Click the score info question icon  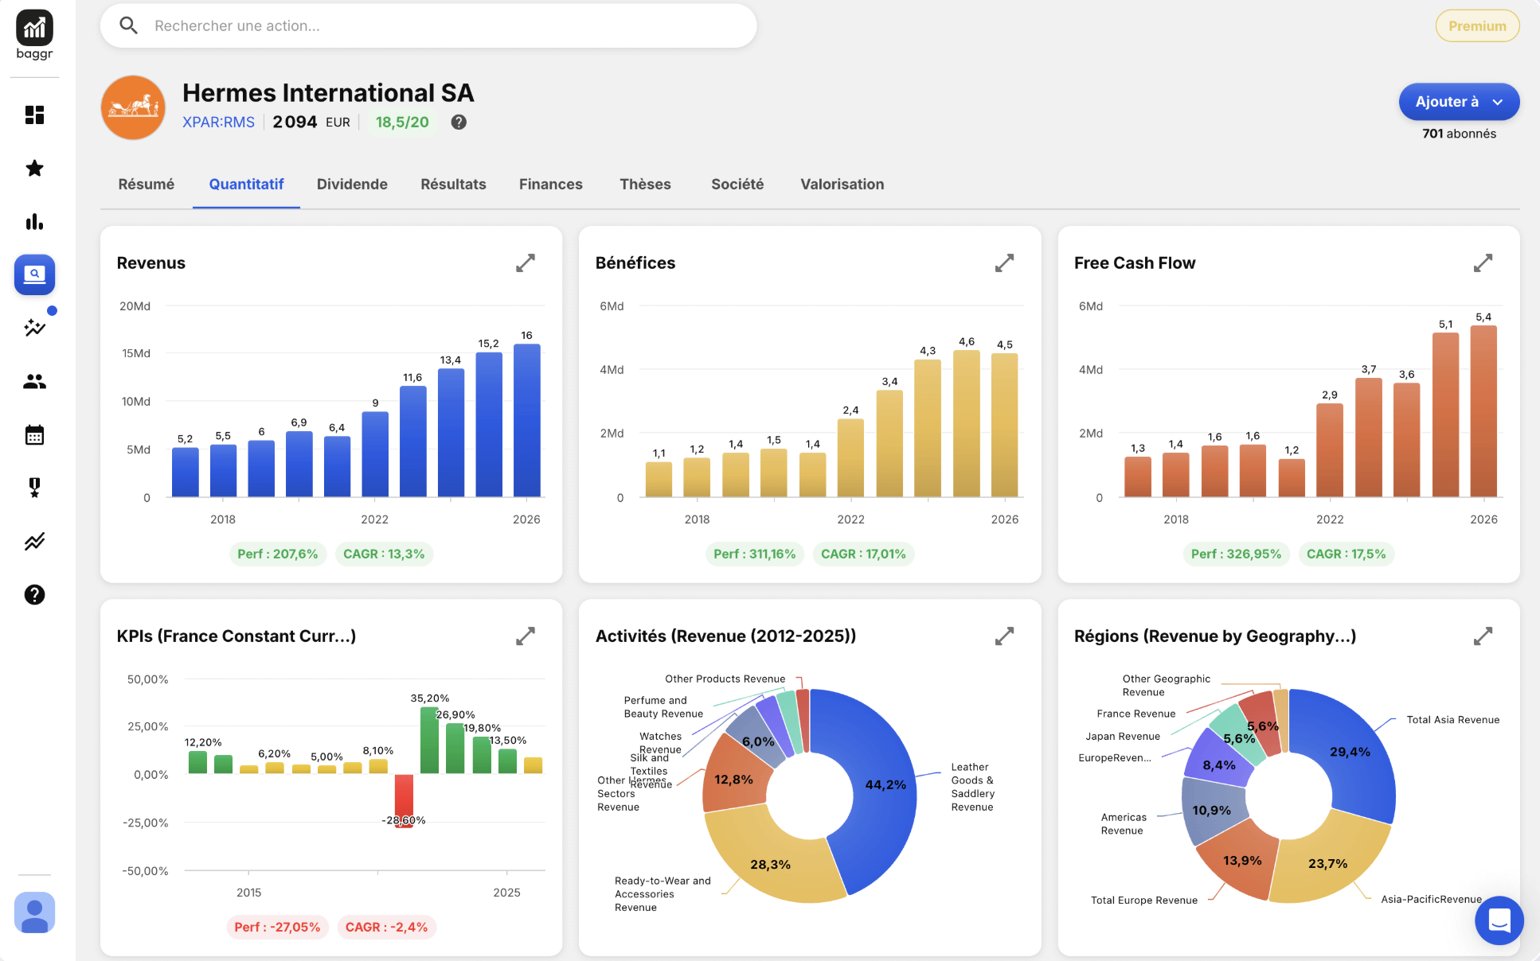click(x=459, y=122)
